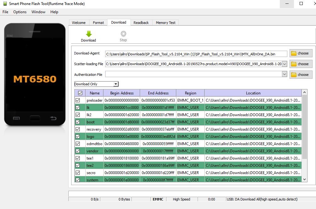Open the Options menu
This screenshot has width=316, height=209.
point(20,12)
